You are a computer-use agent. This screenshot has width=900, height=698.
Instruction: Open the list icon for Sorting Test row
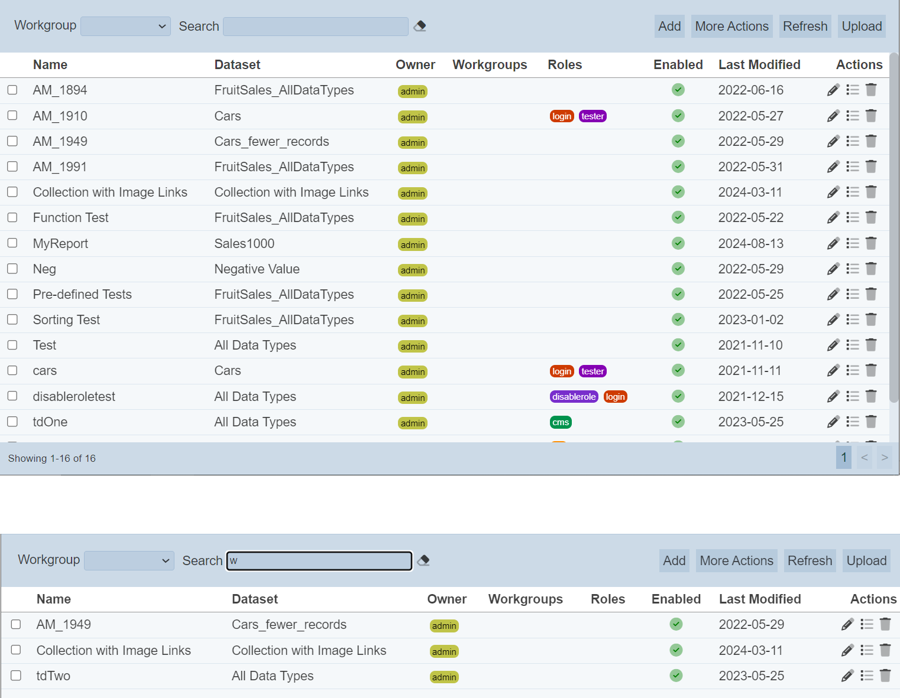pyautogui.click(x=852, y=319)
